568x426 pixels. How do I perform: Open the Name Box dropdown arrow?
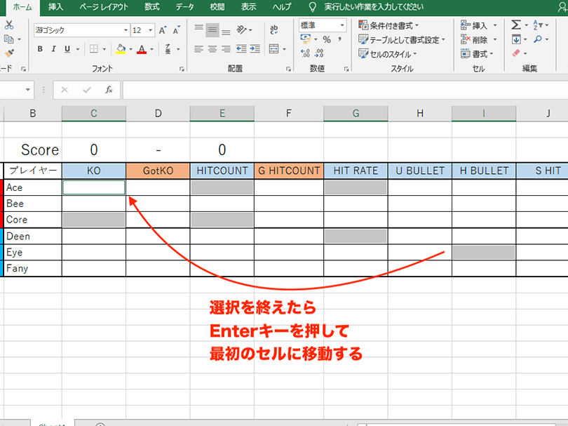coord(27,90)
